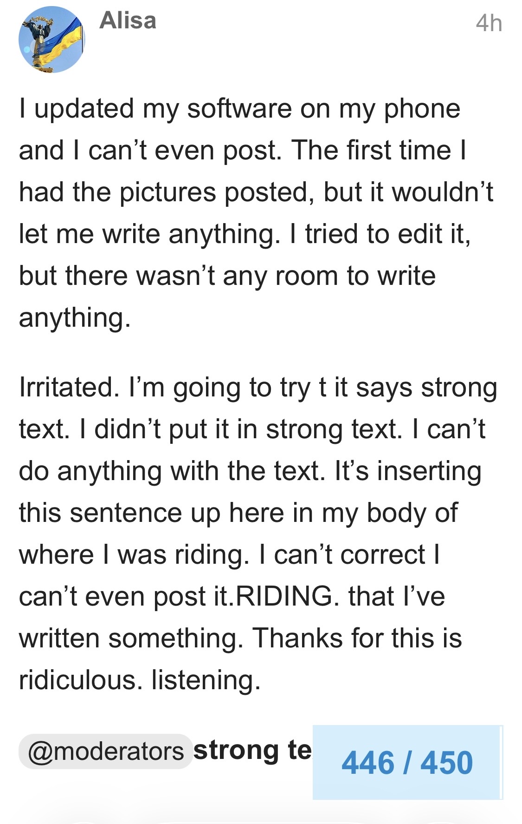Tap the 446 / 450 post counter
522x824 pixels.
[407, 763]
